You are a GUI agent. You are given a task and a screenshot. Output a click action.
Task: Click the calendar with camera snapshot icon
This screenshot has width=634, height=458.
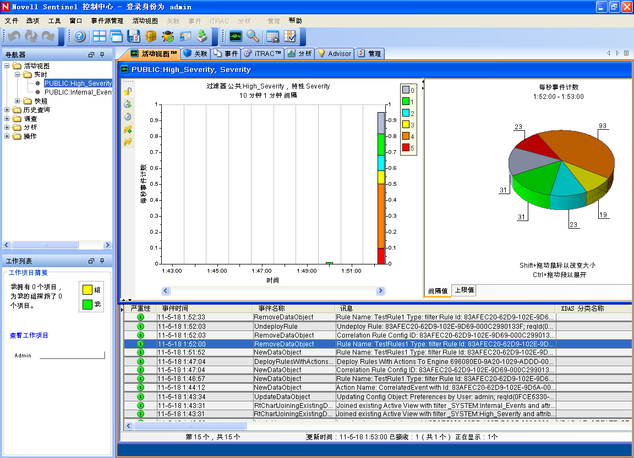click(x=272, y=36)
